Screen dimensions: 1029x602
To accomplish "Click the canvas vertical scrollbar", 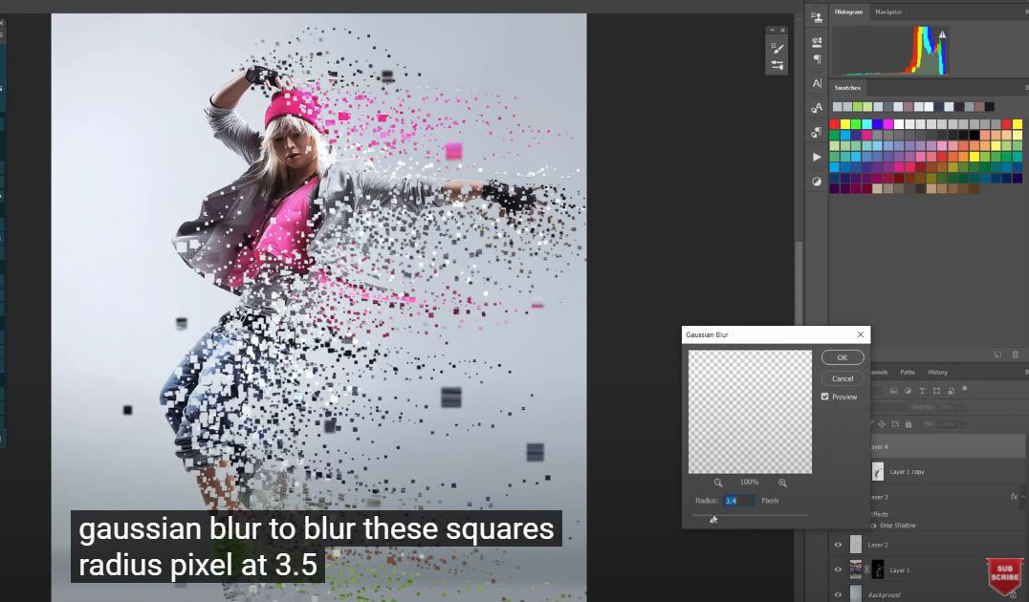I will 799,282.
